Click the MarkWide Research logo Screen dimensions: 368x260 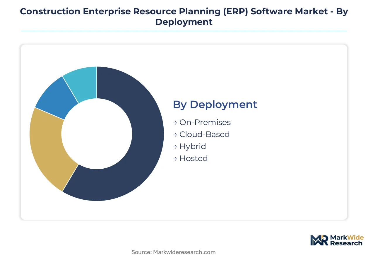tap(337, 240)
